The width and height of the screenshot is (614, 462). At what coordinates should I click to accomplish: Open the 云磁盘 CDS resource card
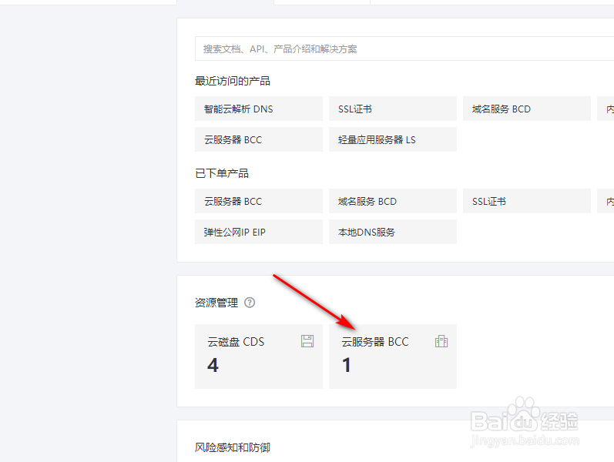(x=259, y=357)
